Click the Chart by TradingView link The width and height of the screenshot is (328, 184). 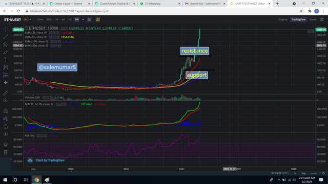click(x=50, y=160)
